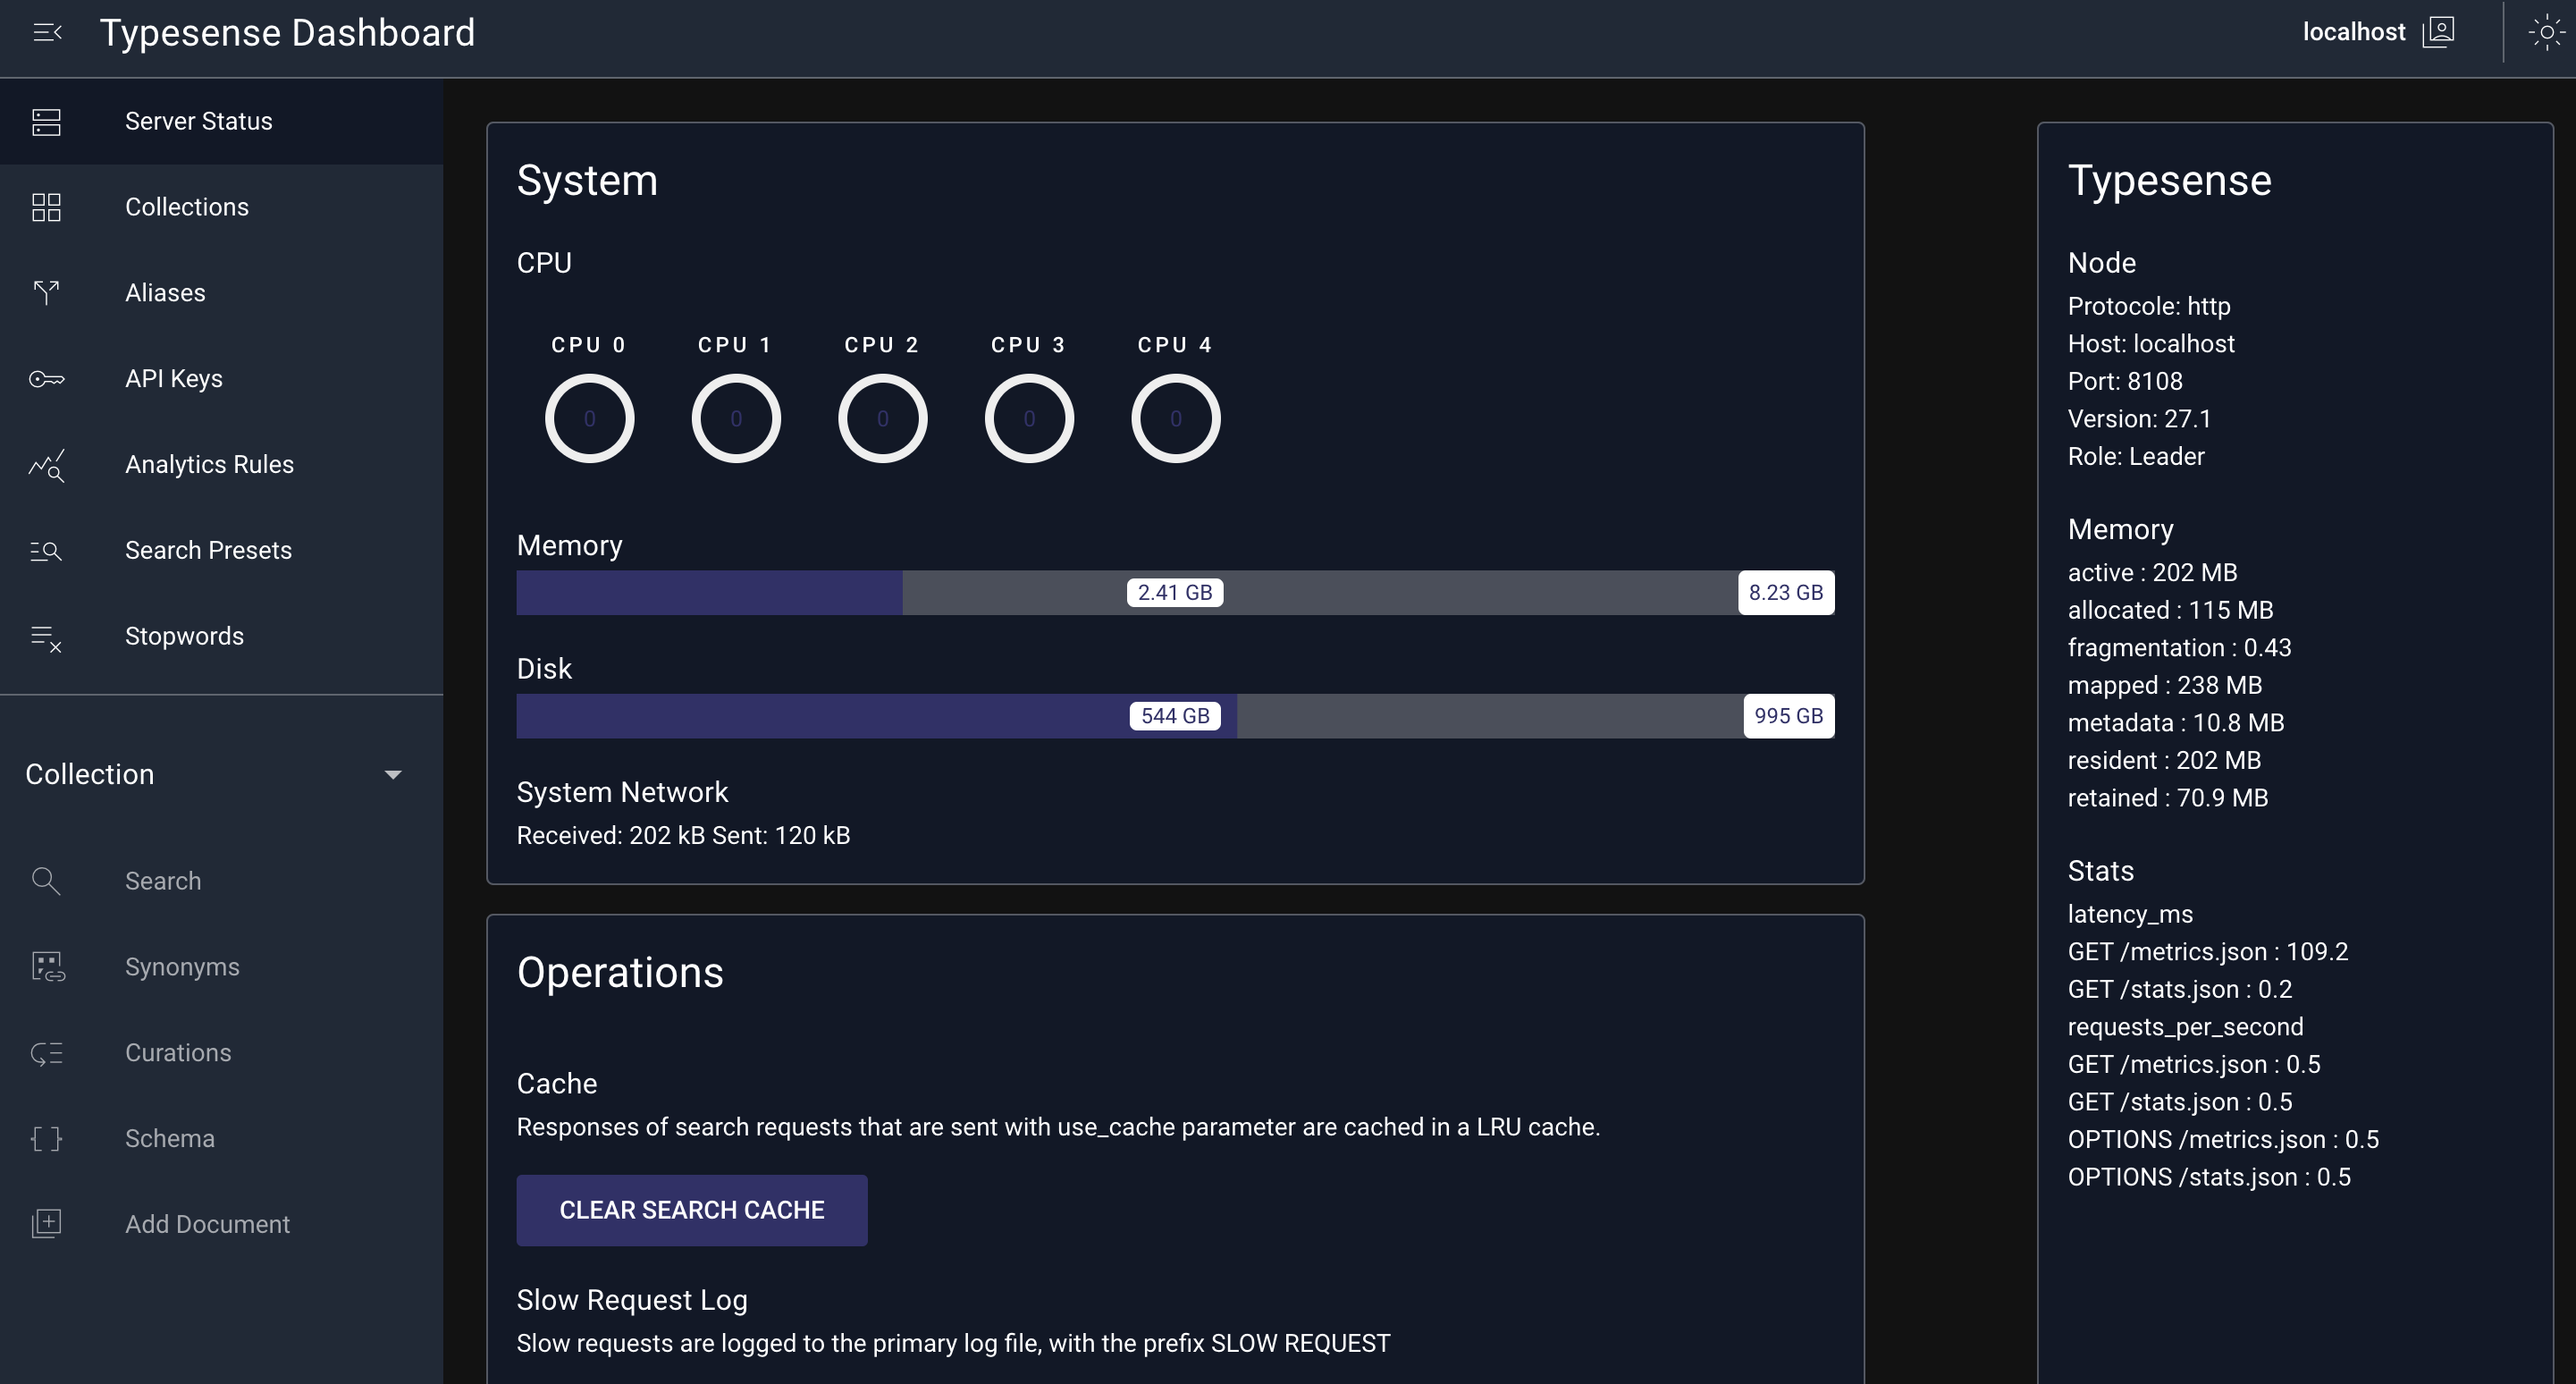Select Search Presets menu item
Viewport: 2576px width, 1384px height.
point(221,551)
